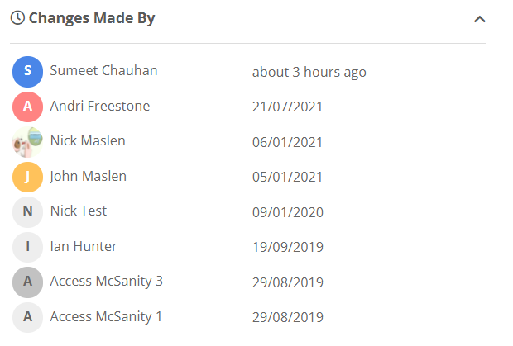Click the Nick Maslen name
513x346 pixels.
coord(88,140)
